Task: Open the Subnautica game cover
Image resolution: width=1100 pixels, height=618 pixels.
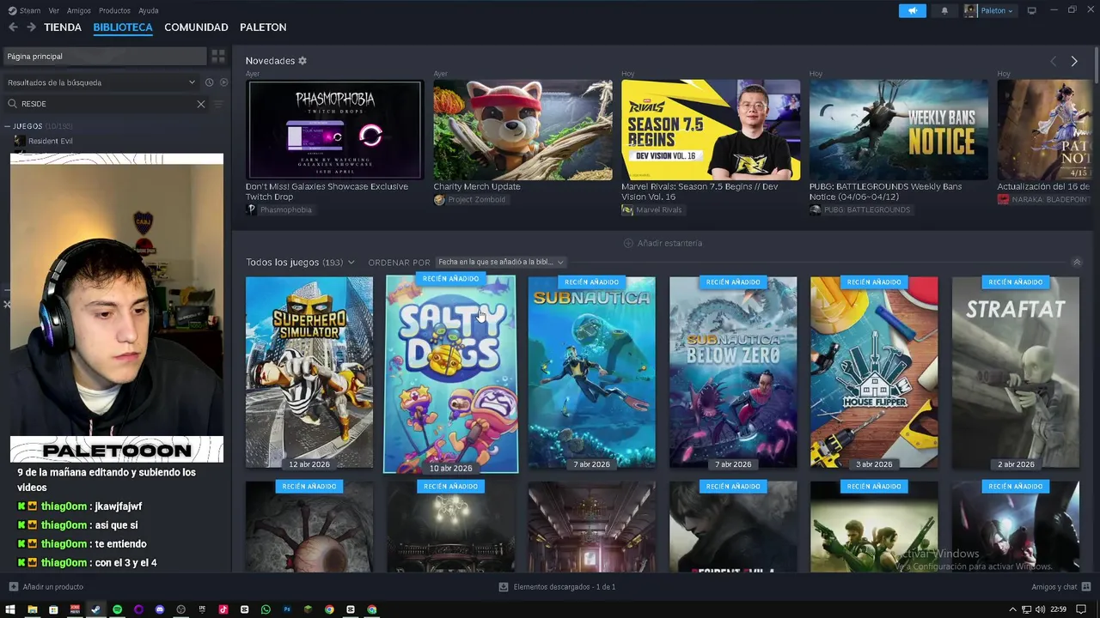Action: coord(591,373)
